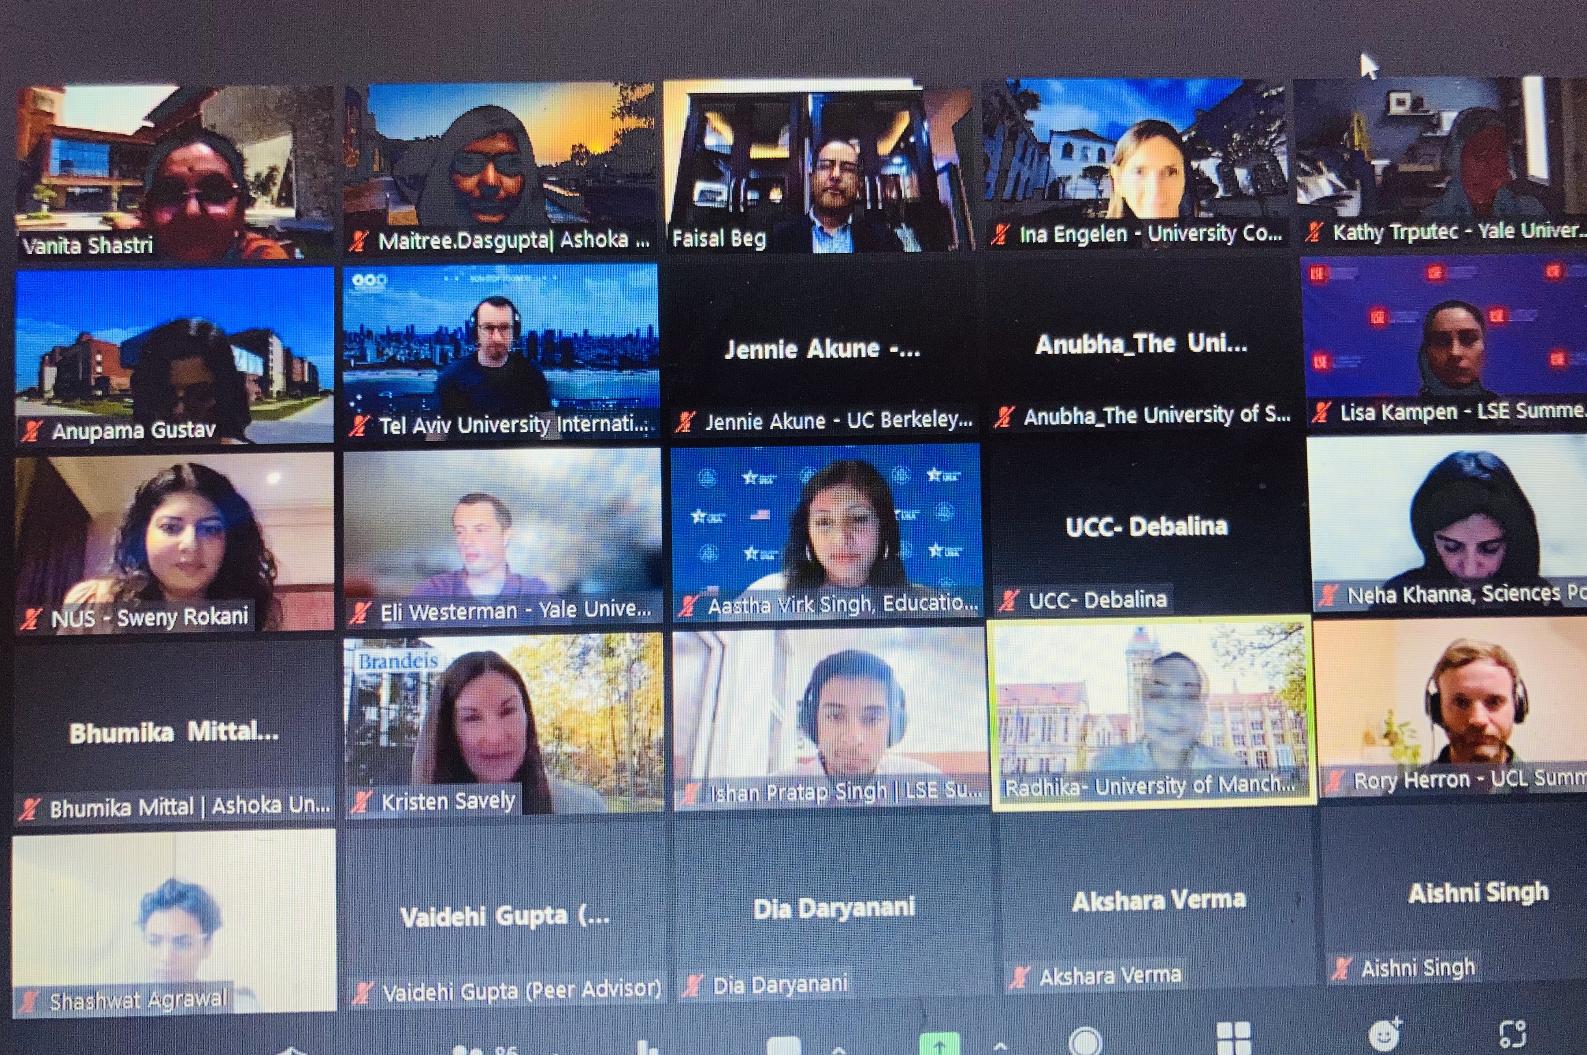Select Vanita Shastri's video tile
Screen dimensions: 1587x1055
point(175,172)
